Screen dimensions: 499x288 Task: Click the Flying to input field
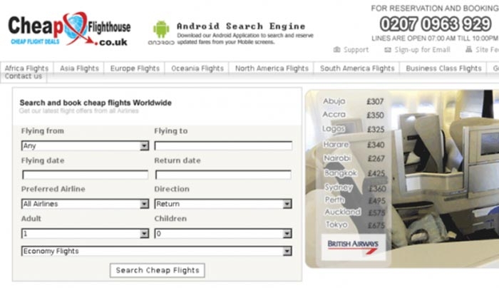pyautogui.click(x=223, y=145)
